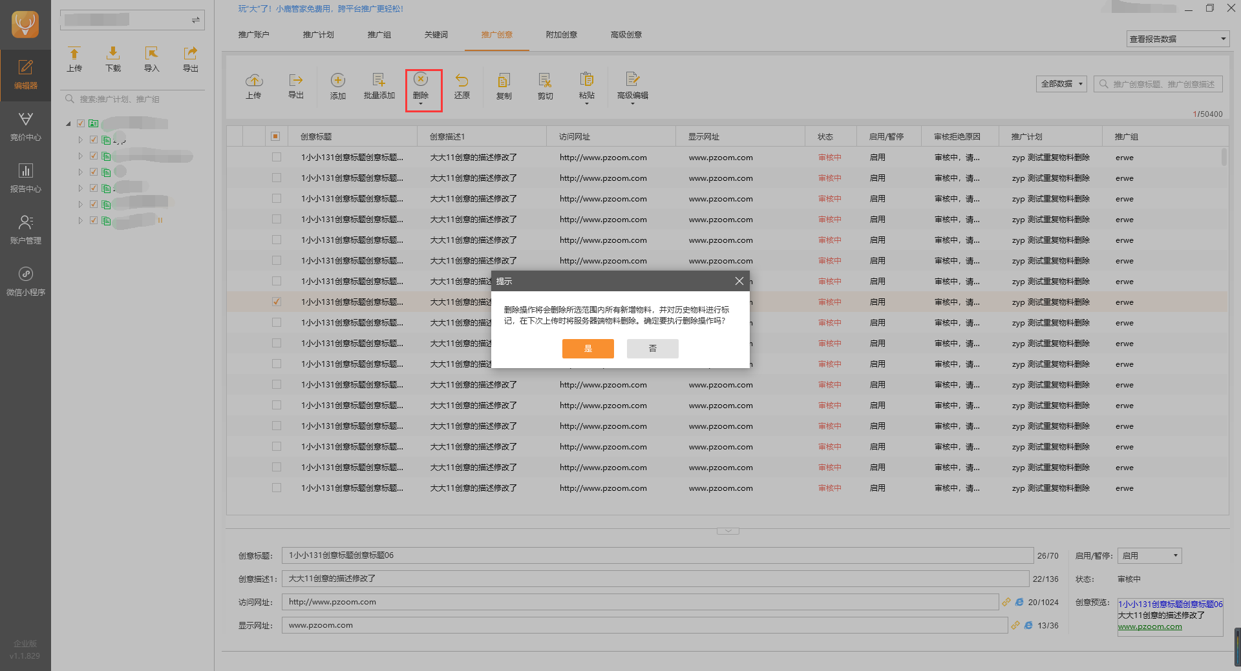
Task: Click the left panel 上传 upload icon
Action: pyautogui.click(x=74, y=53)
